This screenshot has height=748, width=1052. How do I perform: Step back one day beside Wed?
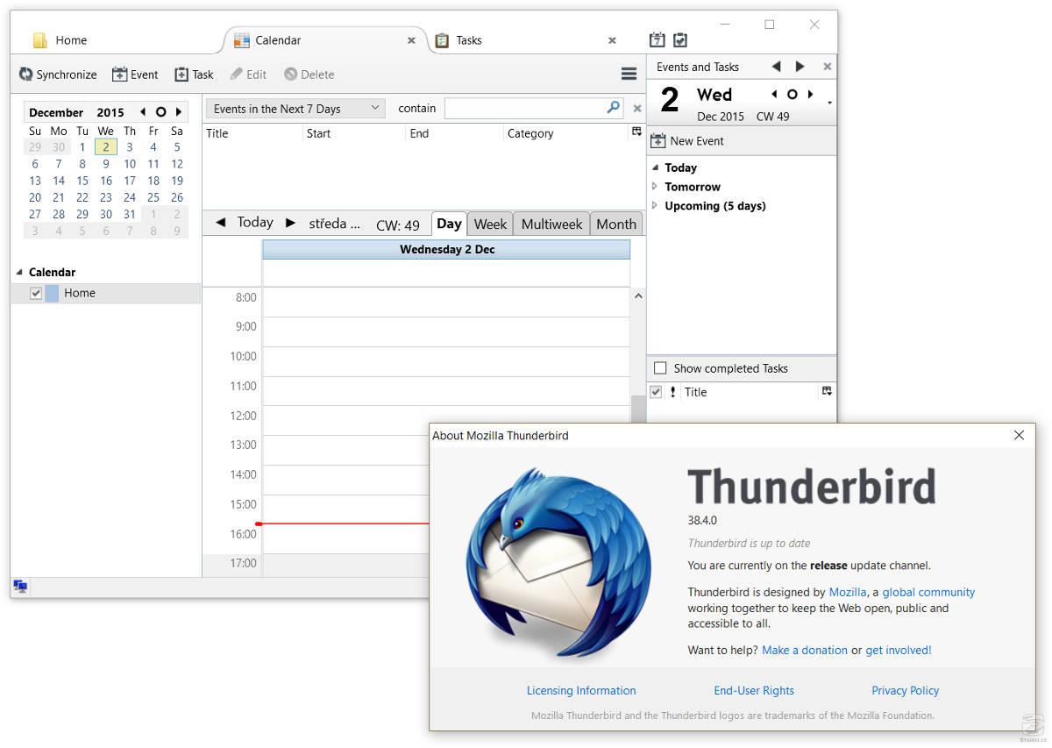[x=773, y=95]
